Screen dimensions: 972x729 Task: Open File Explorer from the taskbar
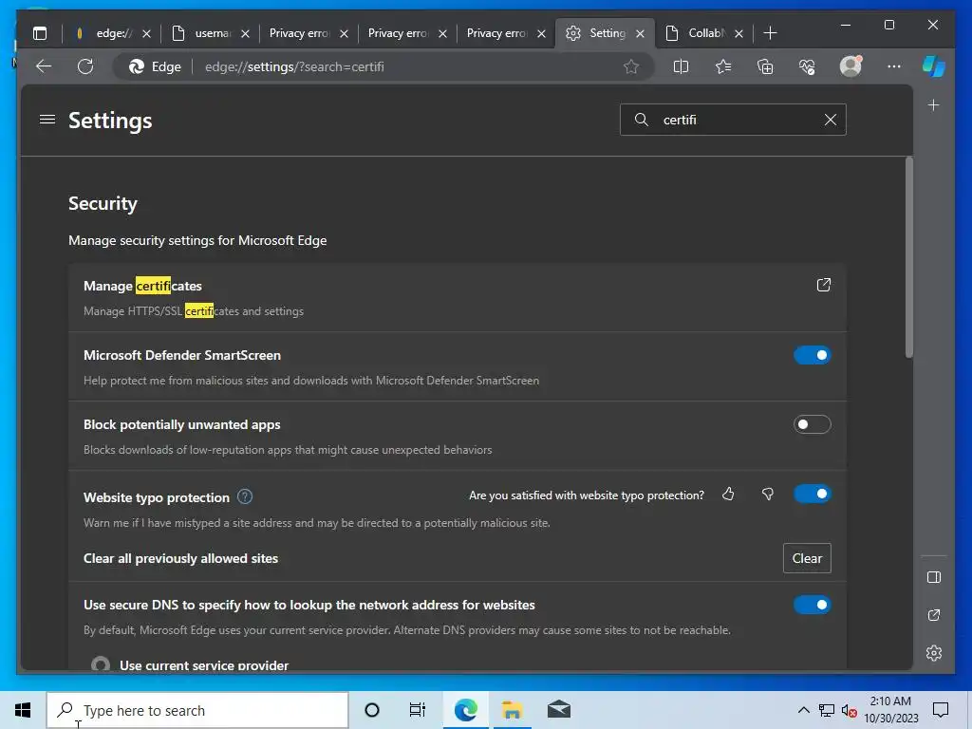click(x=512, y=710)
